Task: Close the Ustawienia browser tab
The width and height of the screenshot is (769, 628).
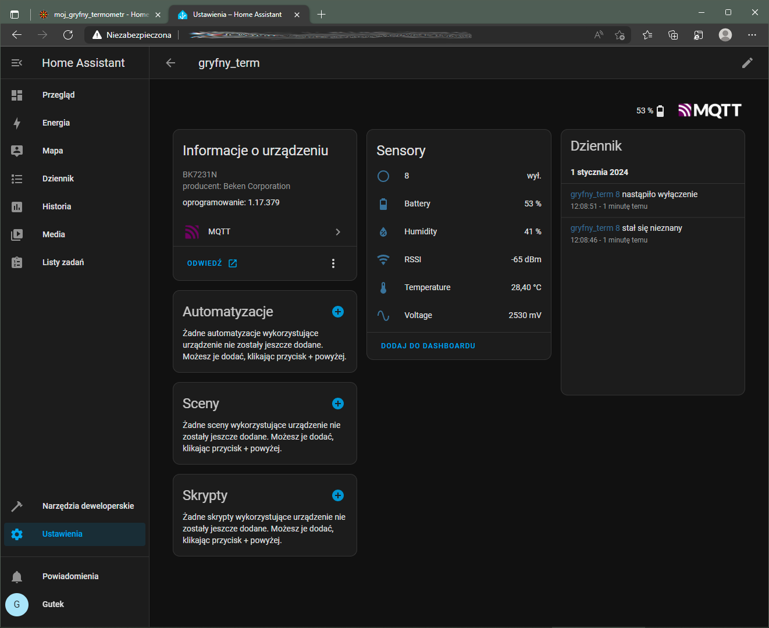Action: pos(297,15)
